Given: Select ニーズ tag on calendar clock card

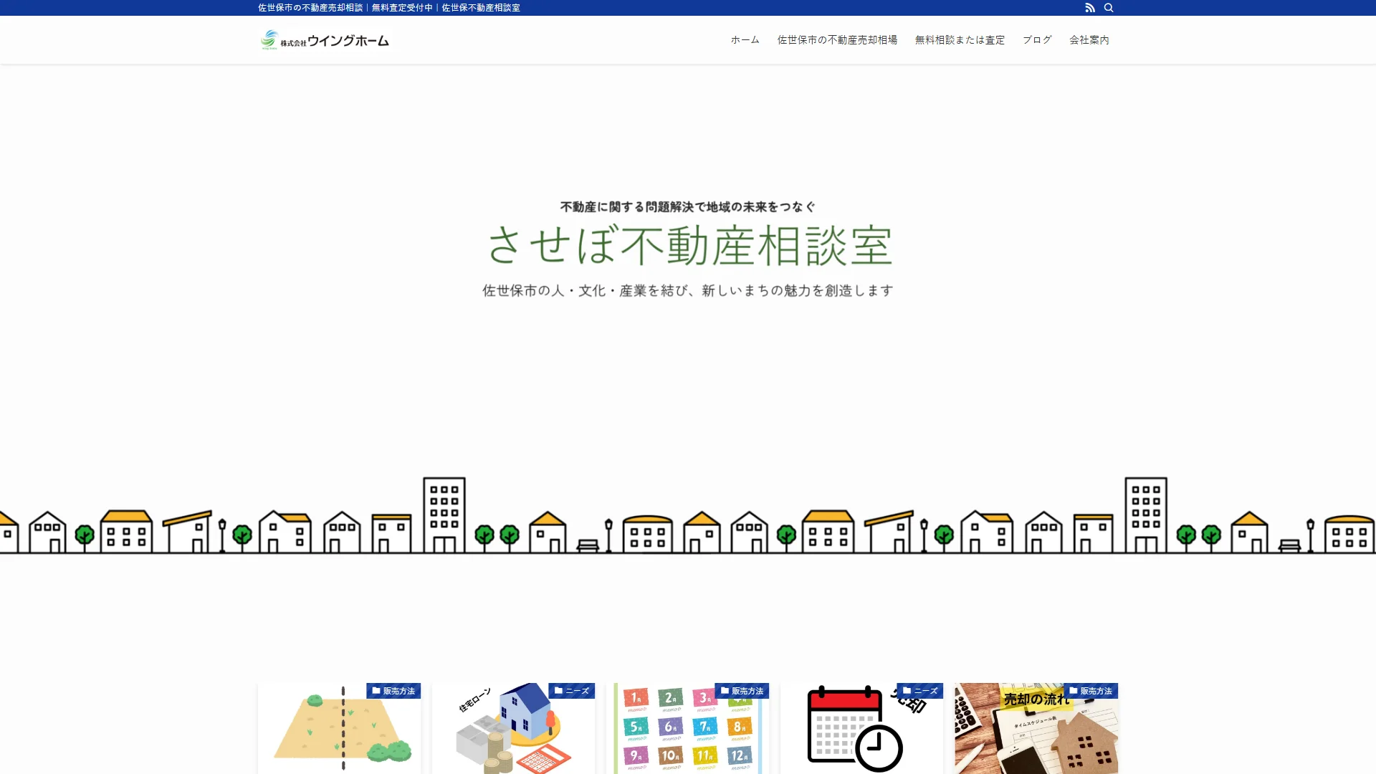Looking at the screenshot, I should click(919, 691).
